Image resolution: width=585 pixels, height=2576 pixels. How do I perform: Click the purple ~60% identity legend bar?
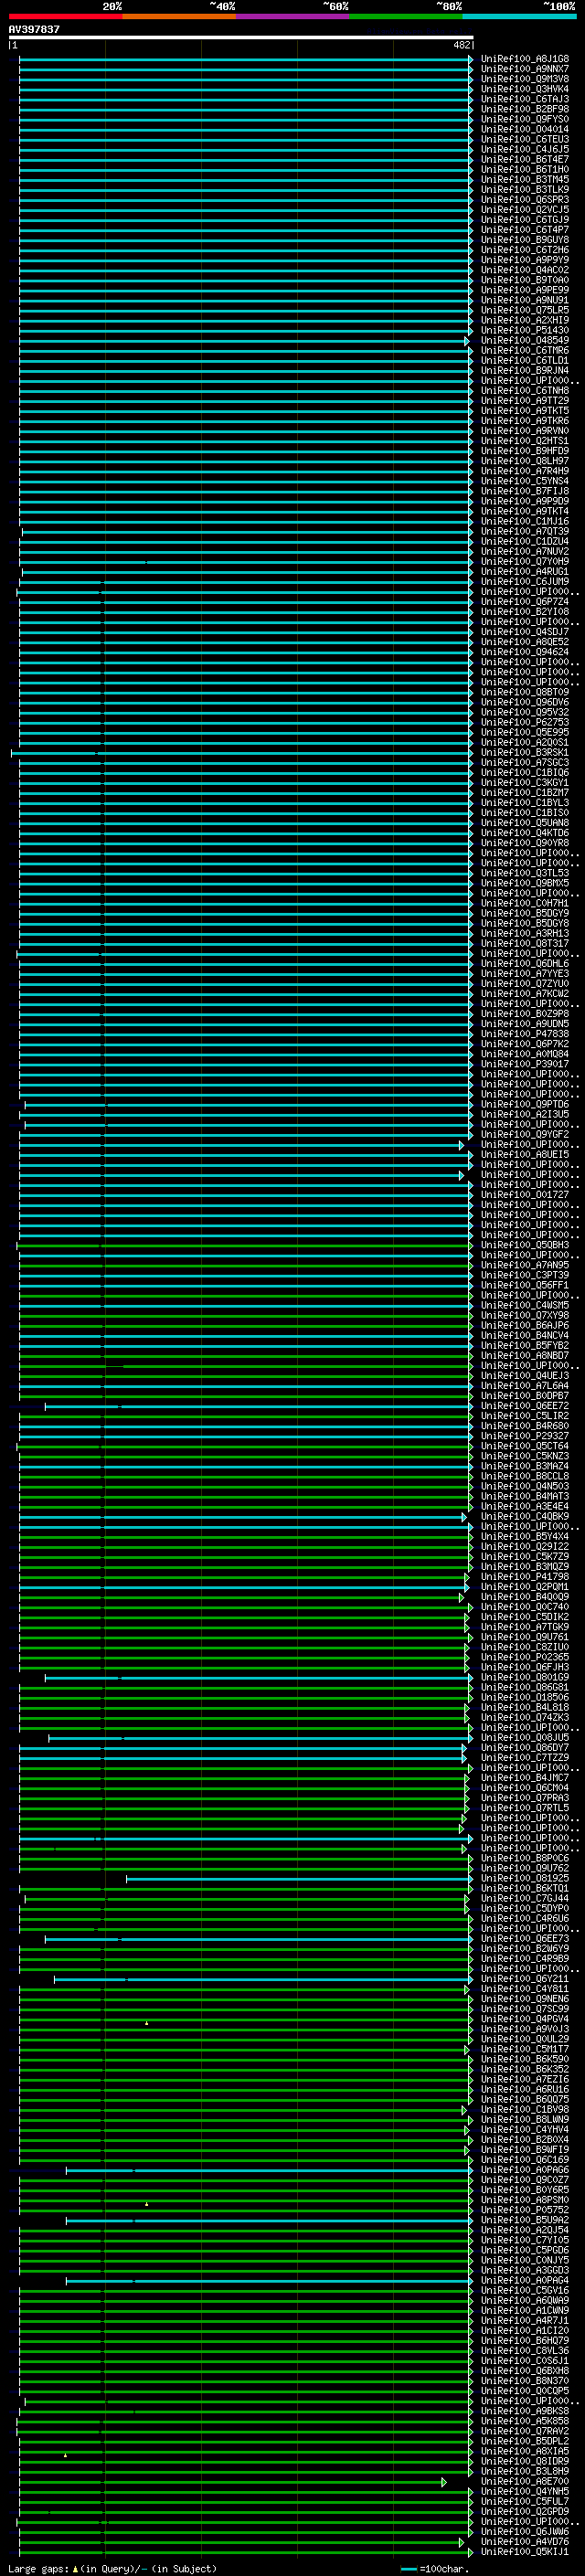(293, 16)
